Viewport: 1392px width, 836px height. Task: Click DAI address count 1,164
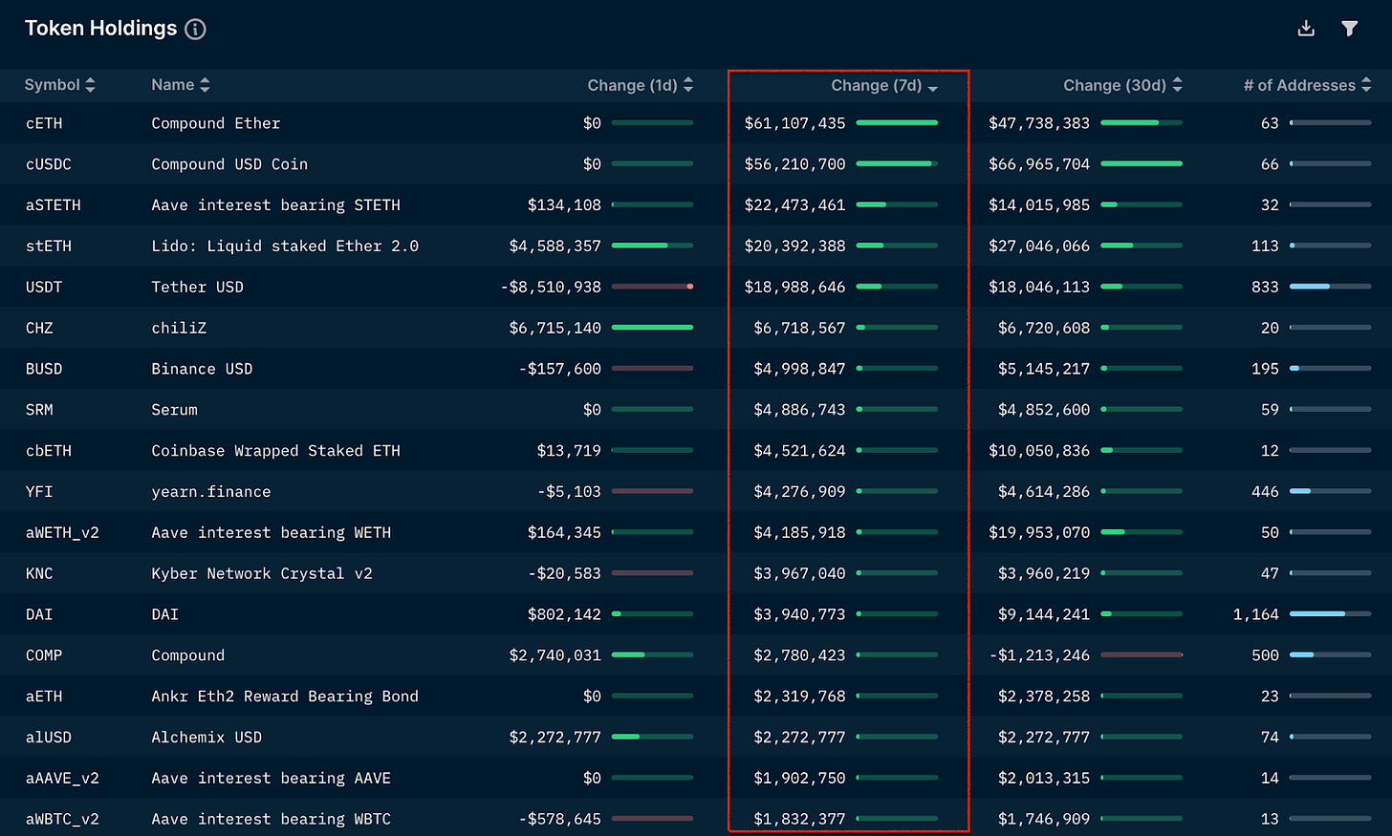pos(1256,614)
